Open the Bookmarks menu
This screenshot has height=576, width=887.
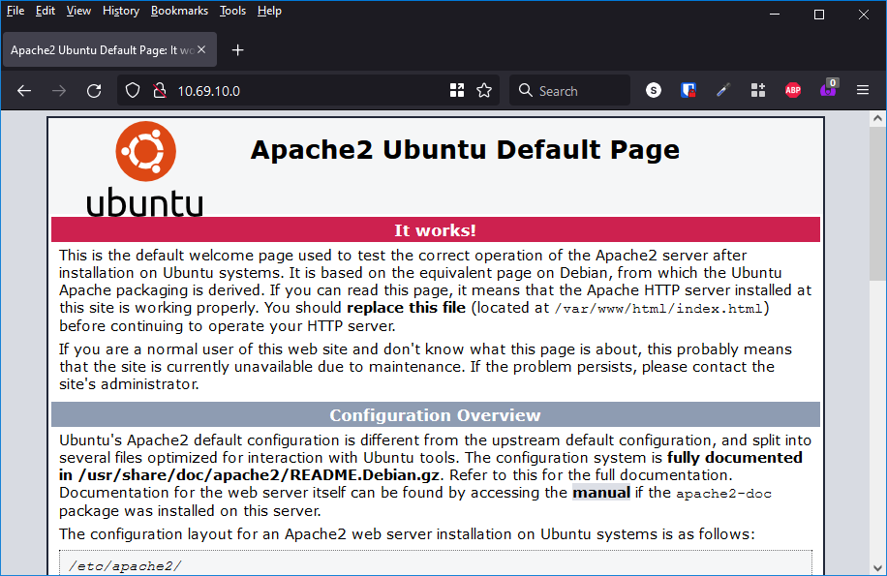pos(179,11)
